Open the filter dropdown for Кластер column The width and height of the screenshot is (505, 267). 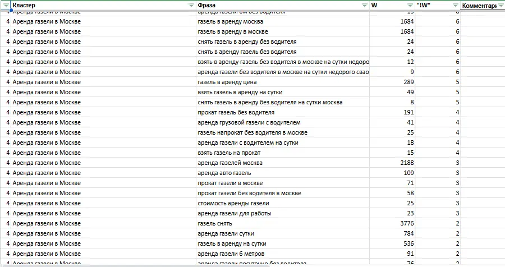(x=191, y=5)
